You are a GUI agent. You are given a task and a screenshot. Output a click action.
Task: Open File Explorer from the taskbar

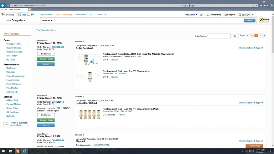pyautogui.click(x=11, y=151)
